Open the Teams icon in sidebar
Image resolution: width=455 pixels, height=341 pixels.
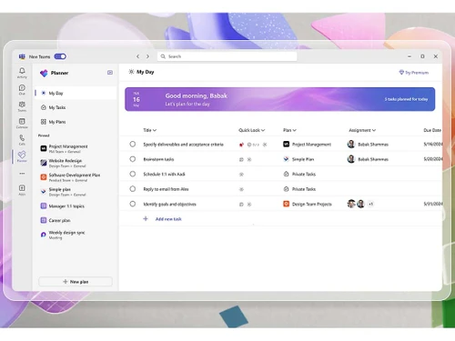pos(22,105)
